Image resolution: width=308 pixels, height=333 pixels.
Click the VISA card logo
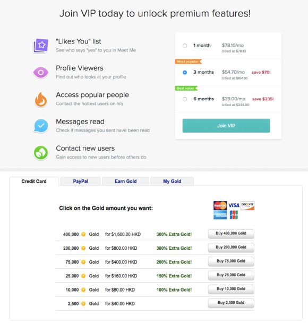click(234, 205)
